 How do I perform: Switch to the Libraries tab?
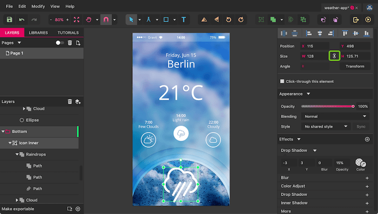[38, 33]
